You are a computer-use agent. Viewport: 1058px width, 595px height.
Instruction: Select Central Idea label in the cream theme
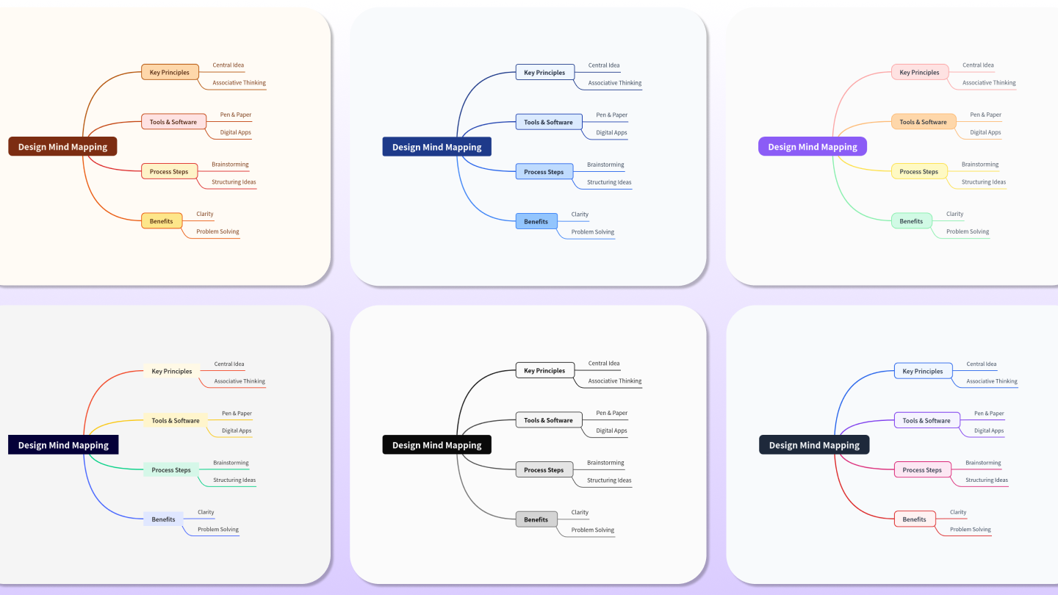tap(228, 65)
